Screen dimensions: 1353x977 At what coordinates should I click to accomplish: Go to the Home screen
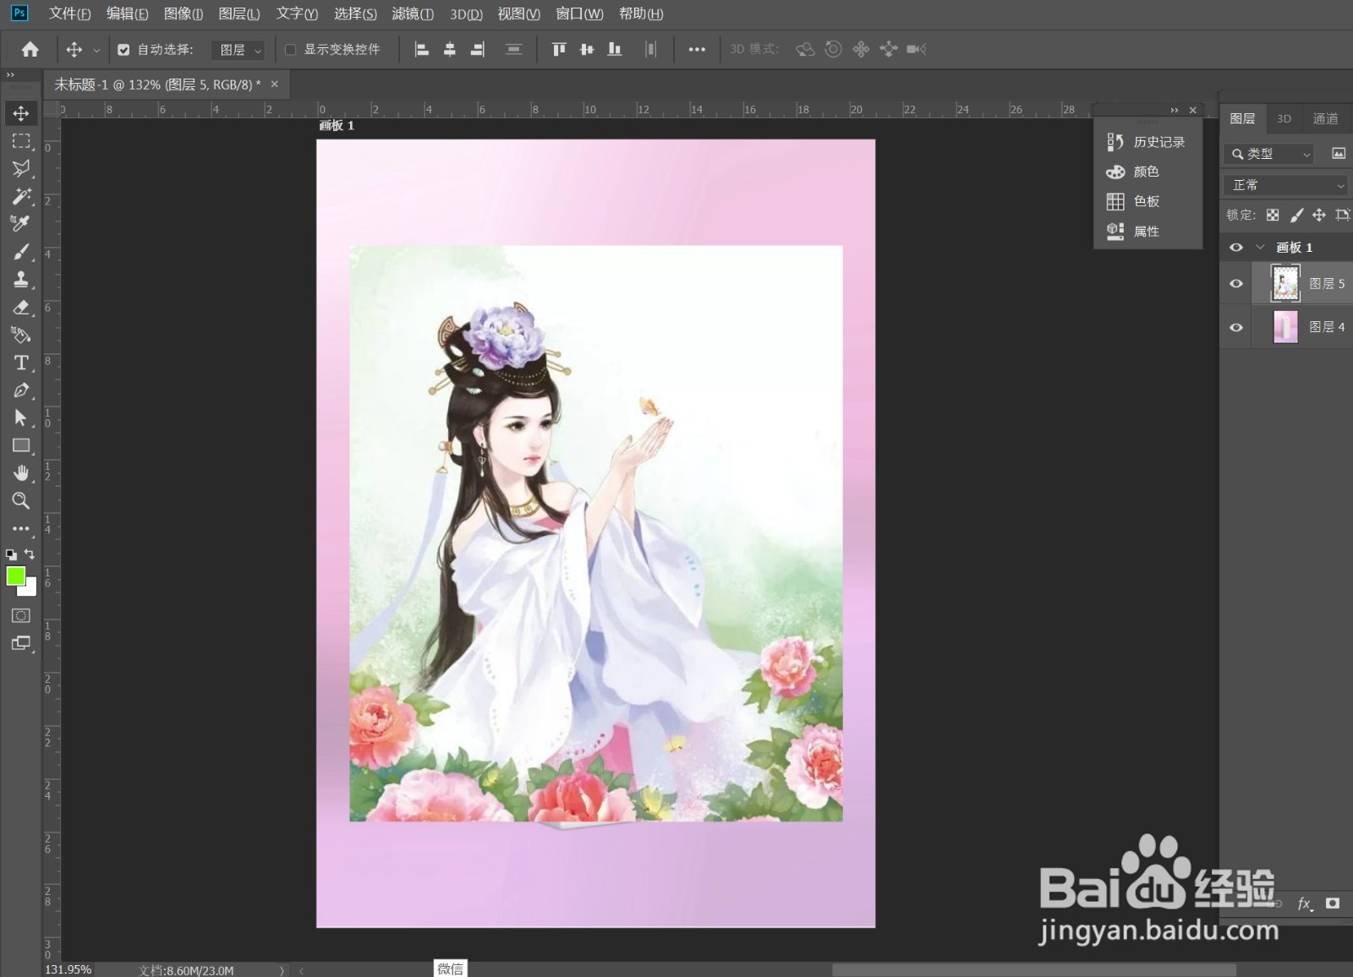point(30,49)
